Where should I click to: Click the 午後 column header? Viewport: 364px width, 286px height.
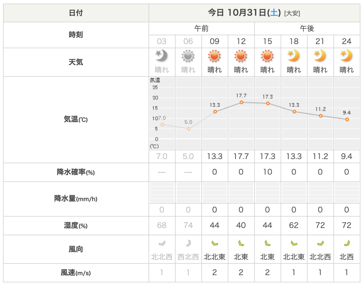[x=307, y=29]
